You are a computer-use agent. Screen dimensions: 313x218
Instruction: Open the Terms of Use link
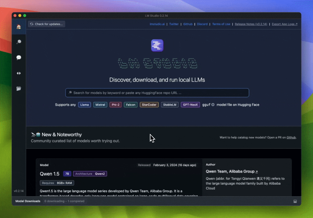221,24
